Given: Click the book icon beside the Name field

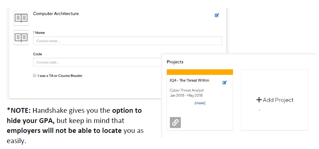Looking at the screenshot, I should pos(21,37).
